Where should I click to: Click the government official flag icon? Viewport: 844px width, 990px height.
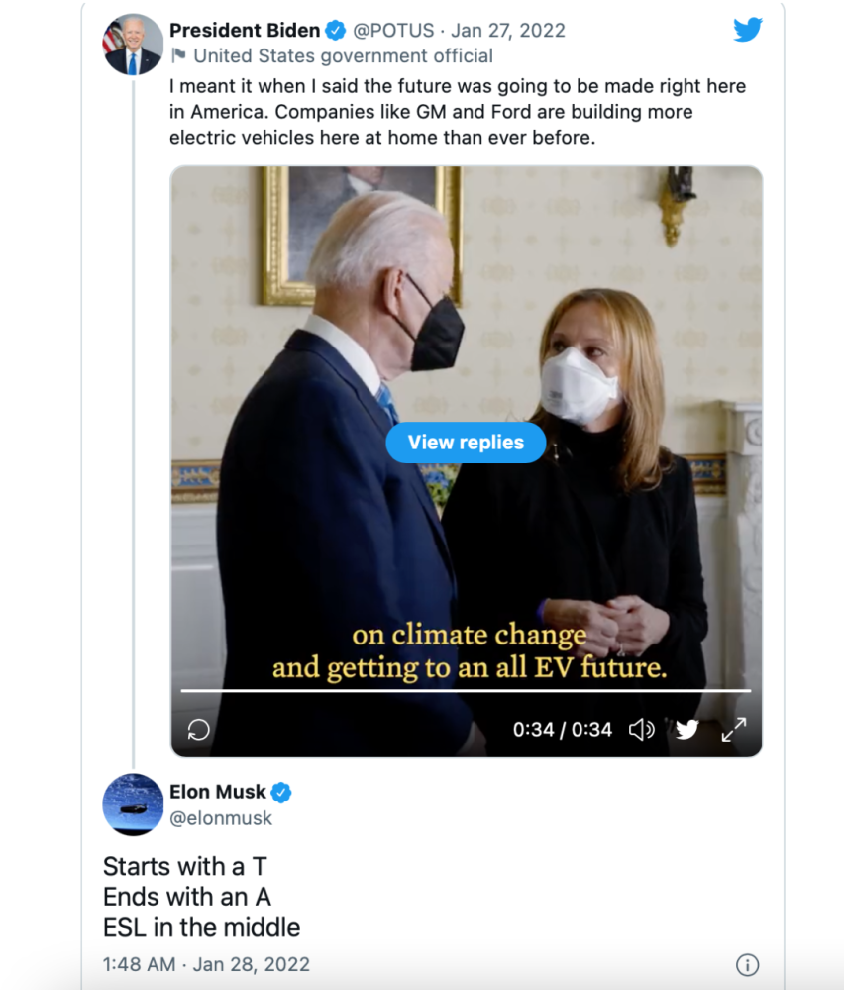coord(178,55)
